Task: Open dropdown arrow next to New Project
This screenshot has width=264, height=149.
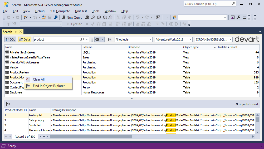Action: tap(30, 17)
